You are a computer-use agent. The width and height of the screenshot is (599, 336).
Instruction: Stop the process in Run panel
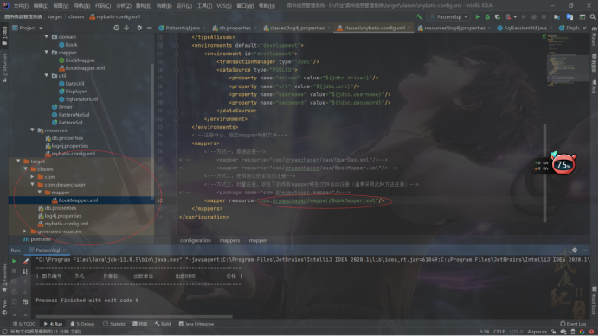coord(14,271)
